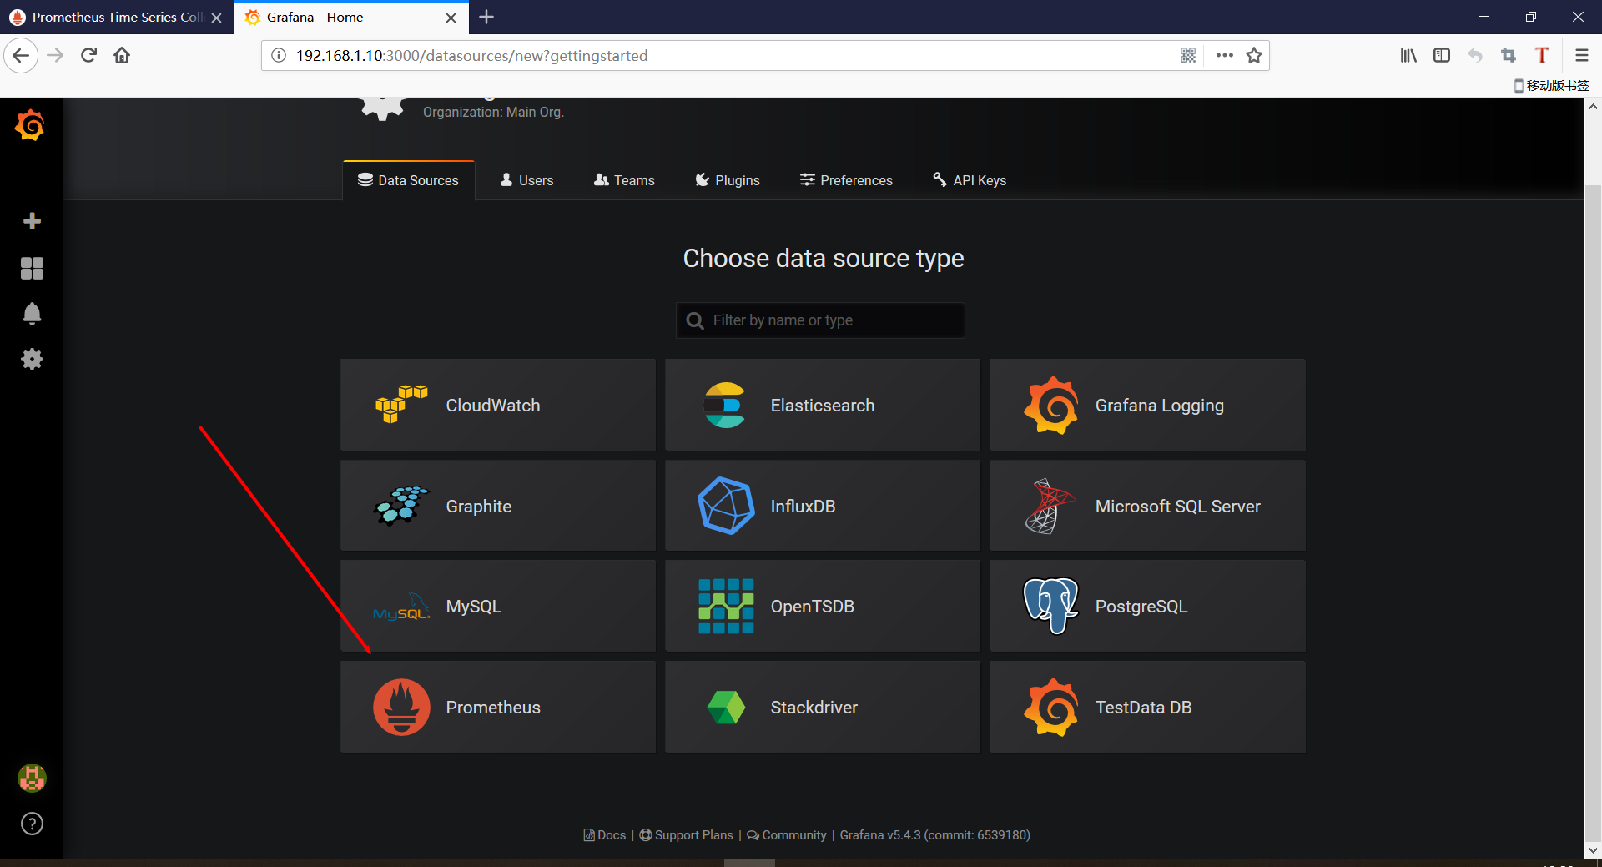The image size is (1602, 867).
Task: Open the API Keys tab
Action: 970,180
